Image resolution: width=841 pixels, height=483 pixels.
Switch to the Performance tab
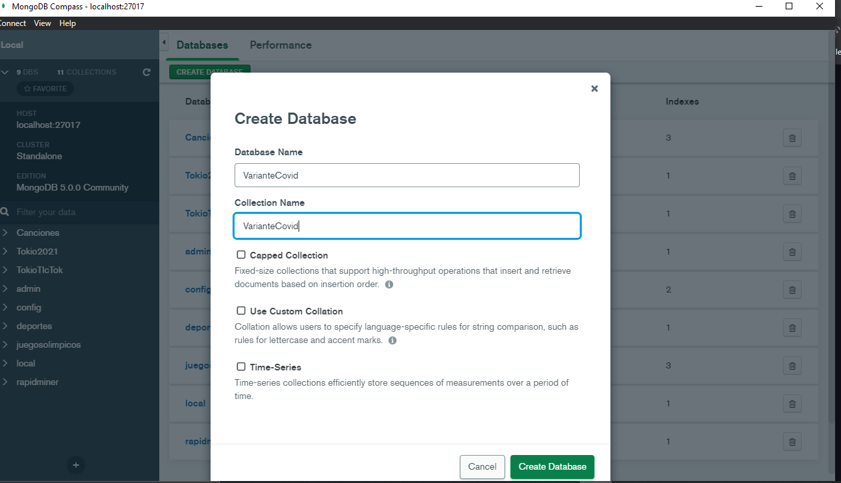[x=281, y=45]
